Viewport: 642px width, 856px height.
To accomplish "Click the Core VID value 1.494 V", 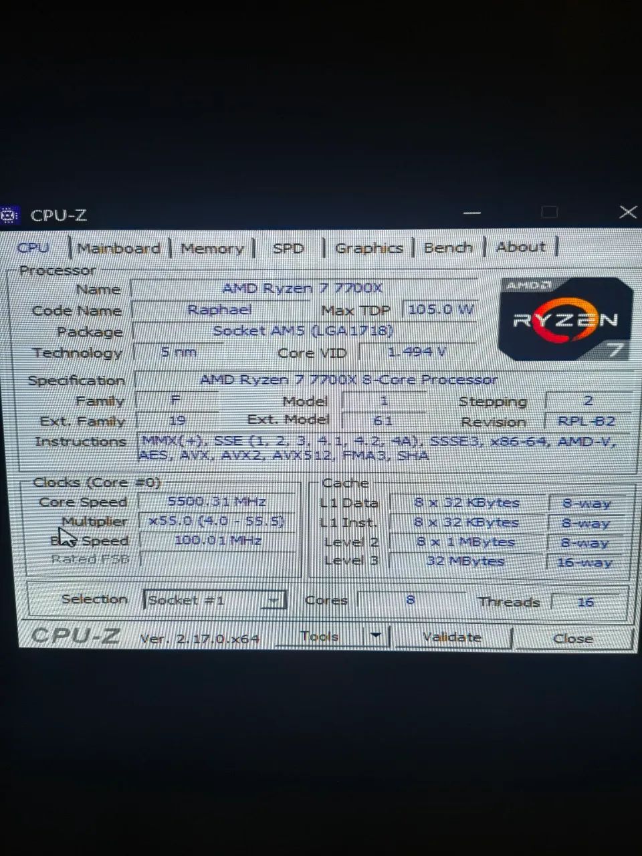I will point(417,351).
